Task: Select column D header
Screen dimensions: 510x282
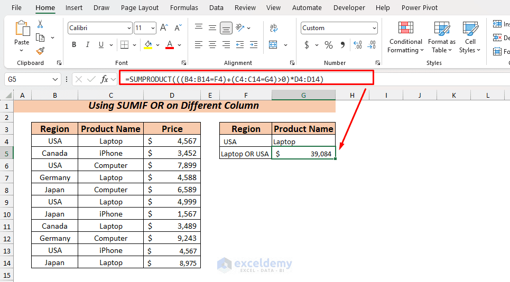Action: point(172,95)
